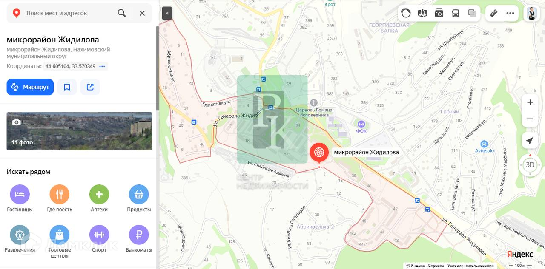Open the 11 фото thumbnail
The image size is (545, 269).
click(79, 131)
